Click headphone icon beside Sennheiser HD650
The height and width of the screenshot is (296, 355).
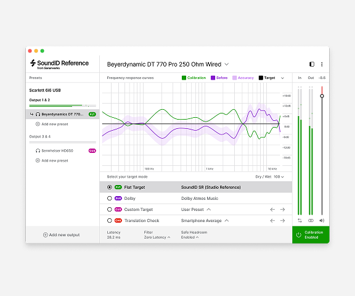pyautogui.click(x=38, y=151)
